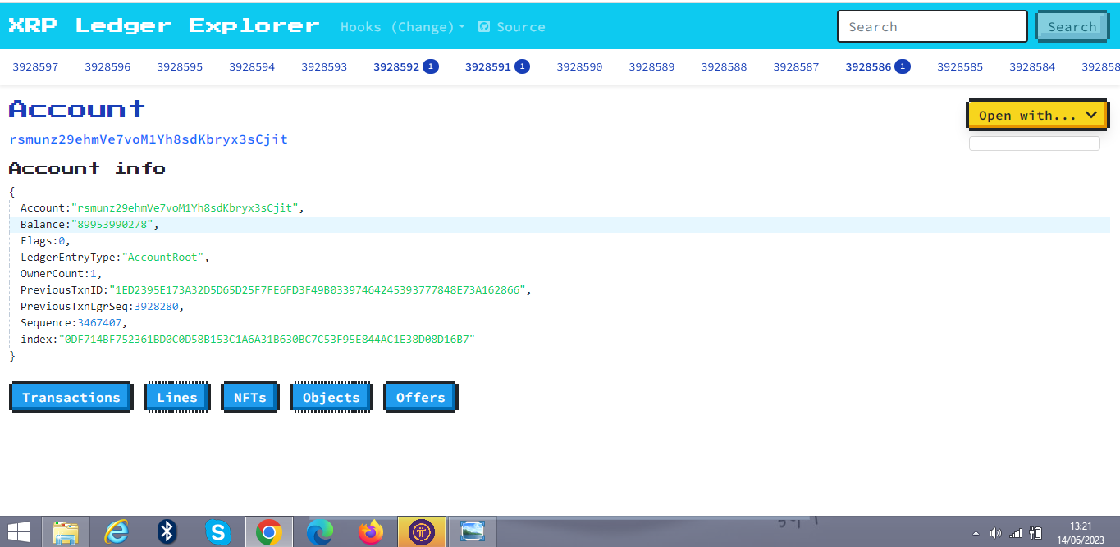Click the Search button
This screenshot has width=1120, height=547.
[1072, 26]
